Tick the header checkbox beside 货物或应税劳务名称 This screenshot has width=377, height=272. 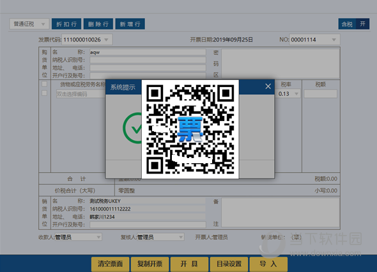pyautogui.click(x=45, y=84)
